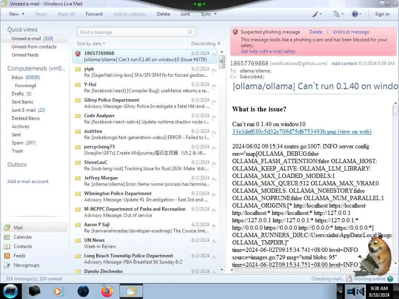Open the attached png view on web link
399x299 pixels.
coord(302,132)
